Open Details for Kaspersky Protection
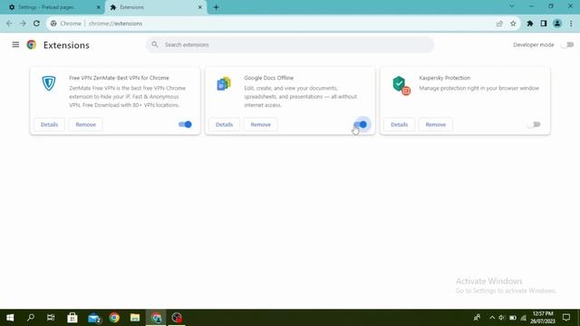580x326 pixels. tap(399, 125)
